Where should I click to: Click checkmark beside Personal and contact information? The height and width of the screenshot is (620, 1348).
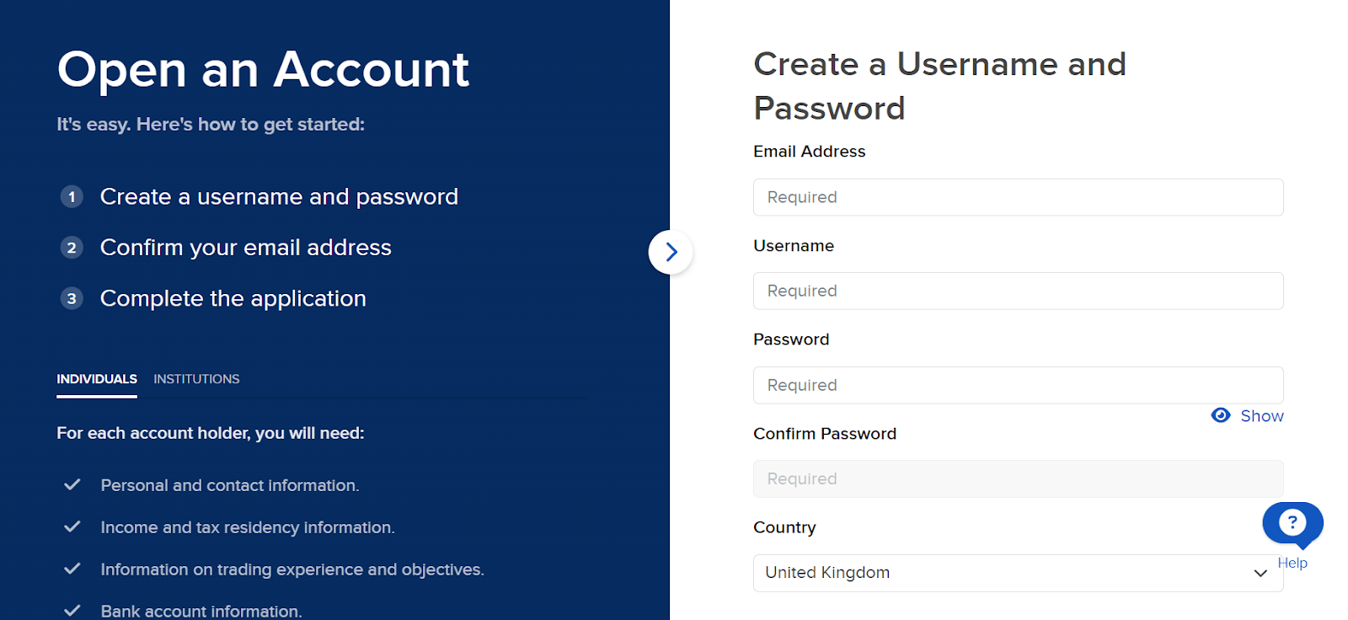pos(72,485)
